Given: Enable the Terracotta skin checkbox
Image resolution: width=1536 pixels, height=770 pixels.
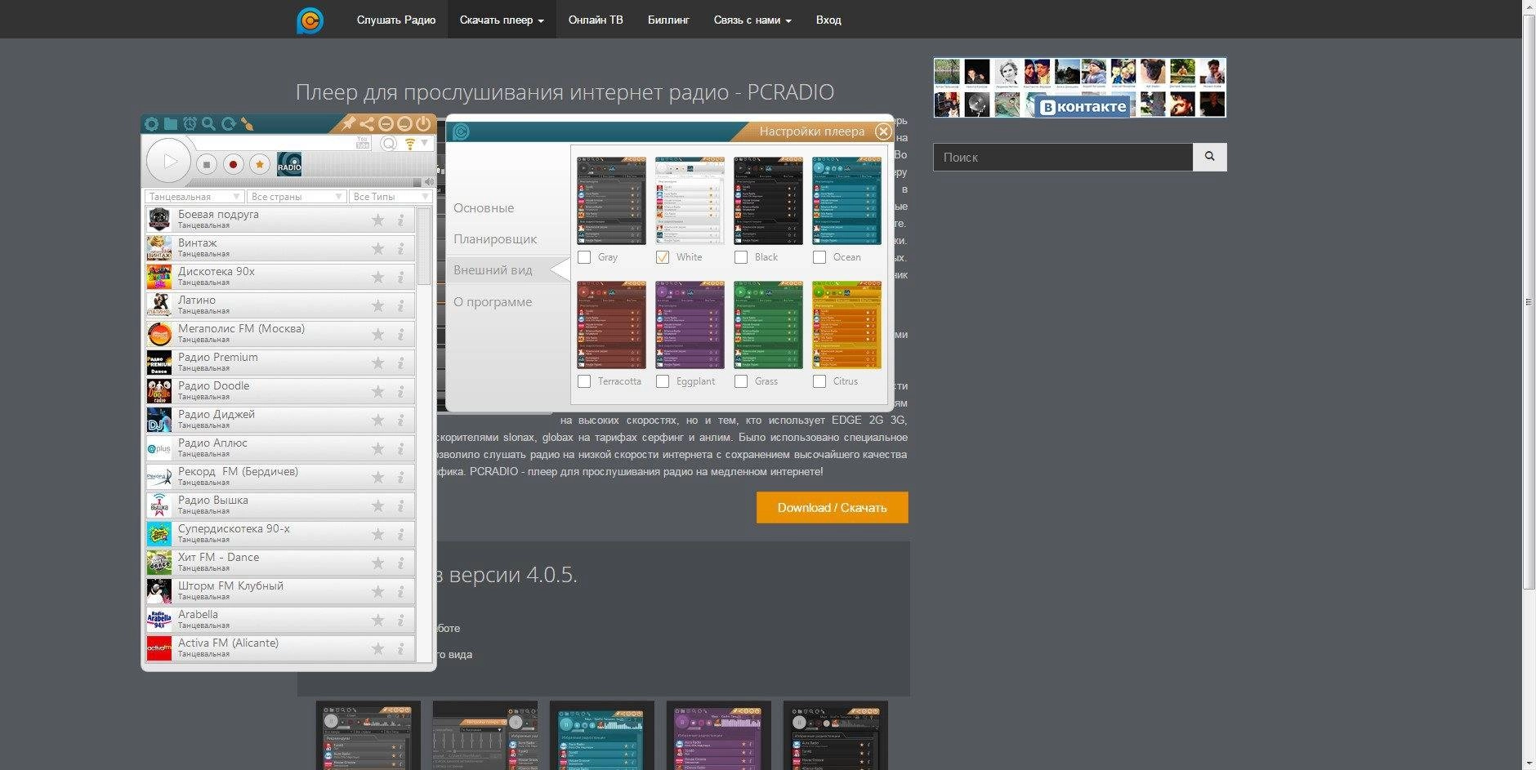Looking at the screenshot, I should (x=584, y=381).
